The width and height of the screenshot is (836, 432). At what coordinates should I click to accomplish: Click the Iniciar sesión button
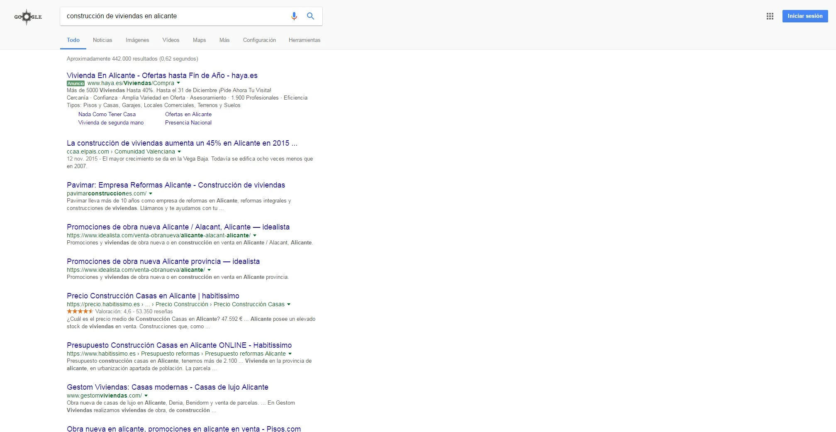[x=805, y=16]
